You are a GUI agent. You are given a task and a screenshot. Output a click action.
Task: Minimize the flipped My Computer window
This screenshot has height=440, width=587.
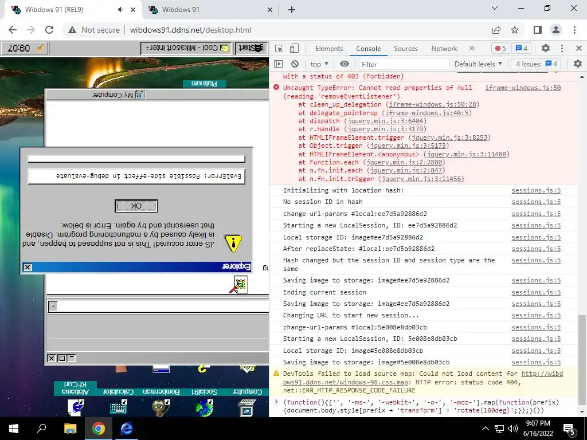(x=71, y=358)
